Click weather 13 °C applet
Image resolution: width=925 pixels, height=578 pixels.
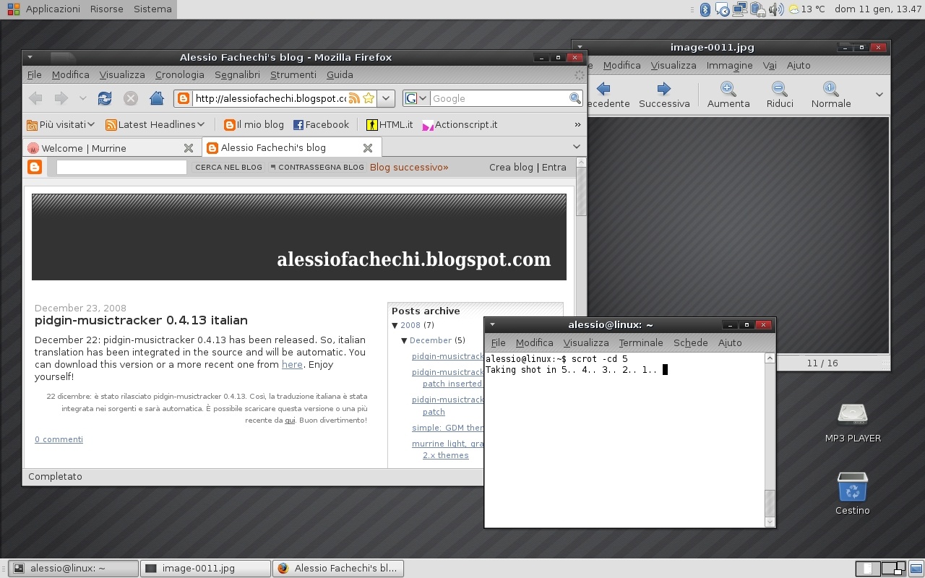tap(806, 9)
